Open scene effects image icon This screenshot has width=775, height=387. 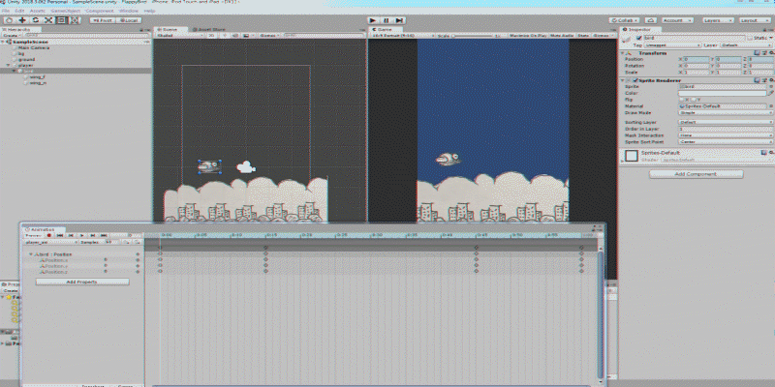[247, 36]
